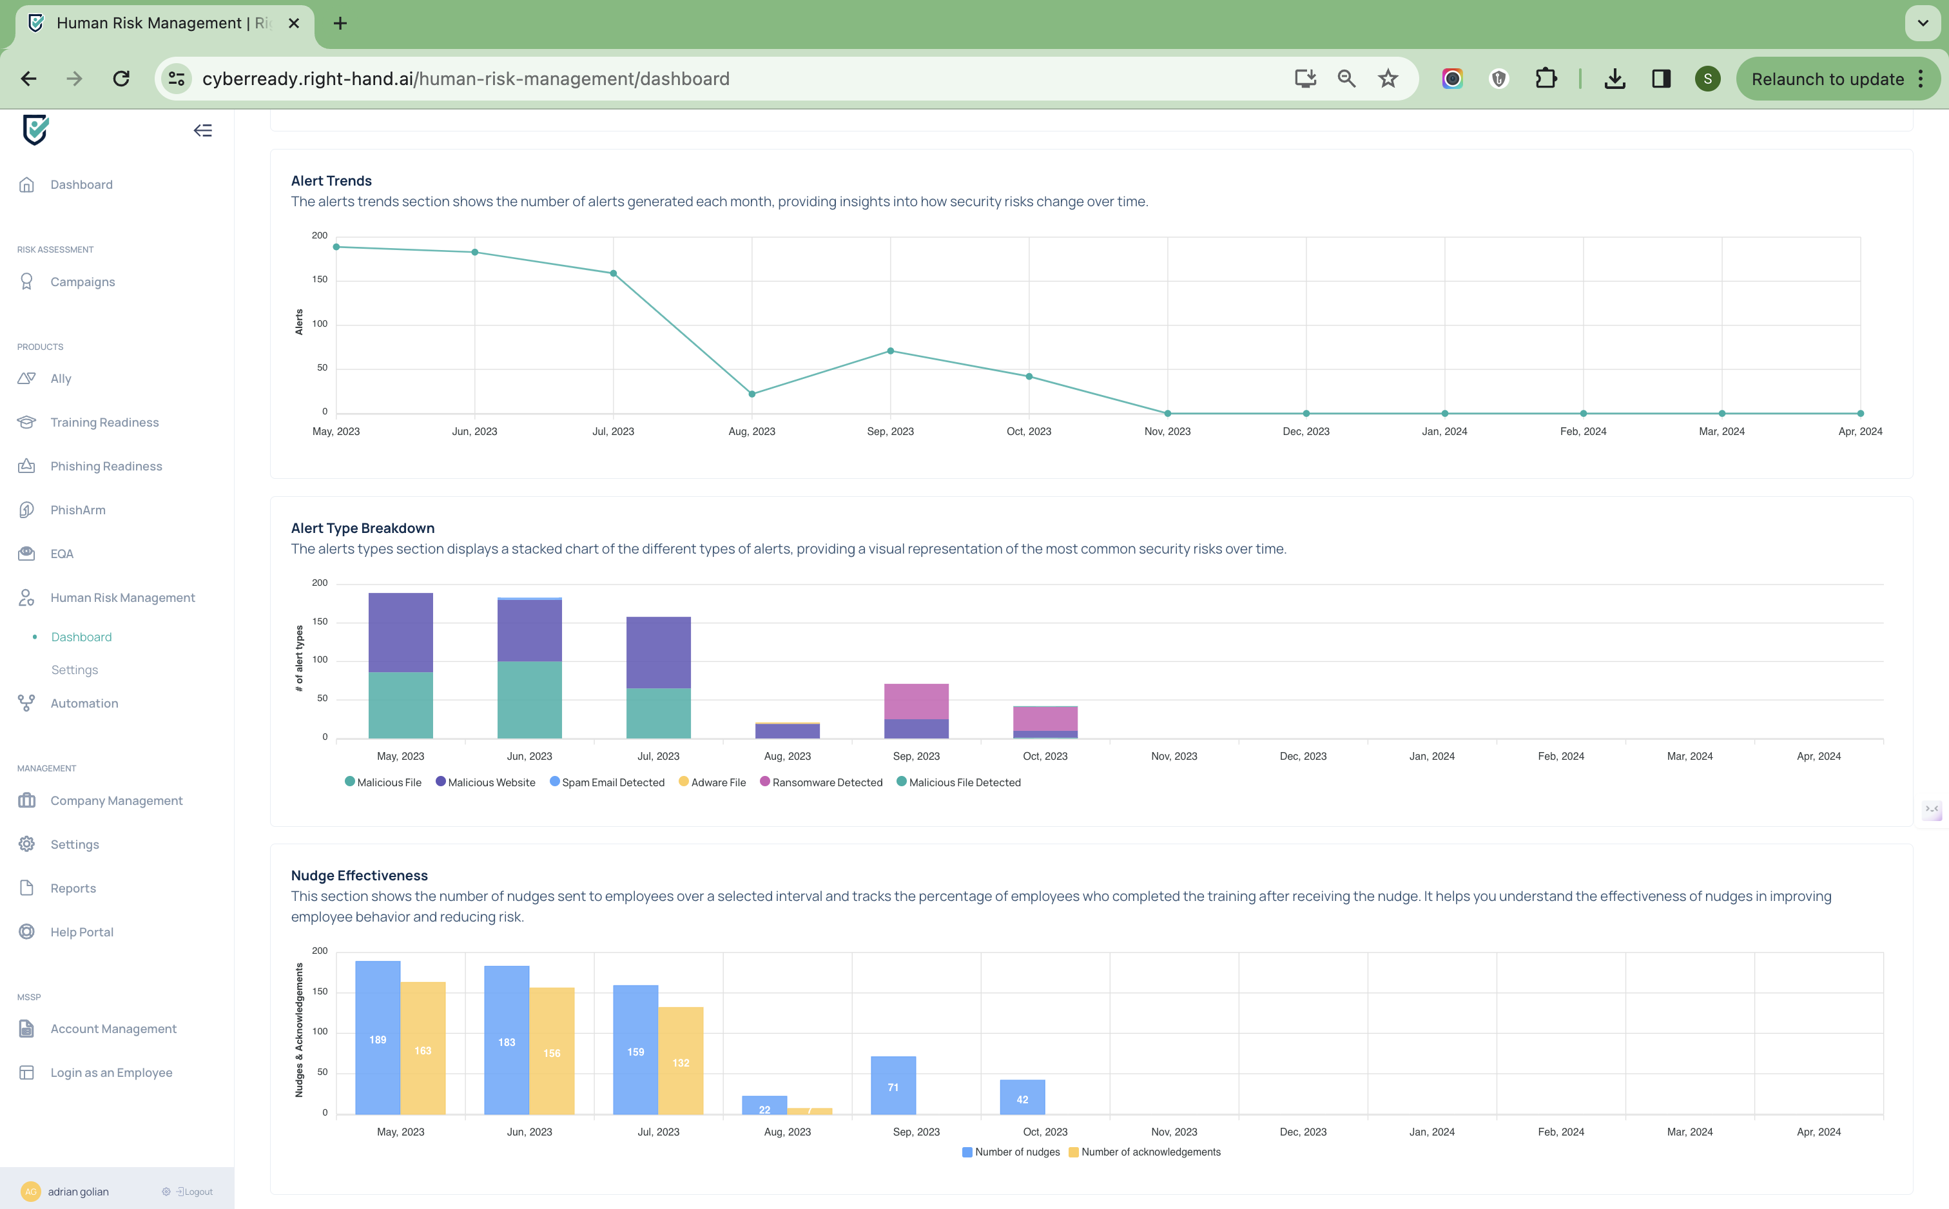Open the PhishArm section
The image size is (1949, 1209).
(77, 509)
